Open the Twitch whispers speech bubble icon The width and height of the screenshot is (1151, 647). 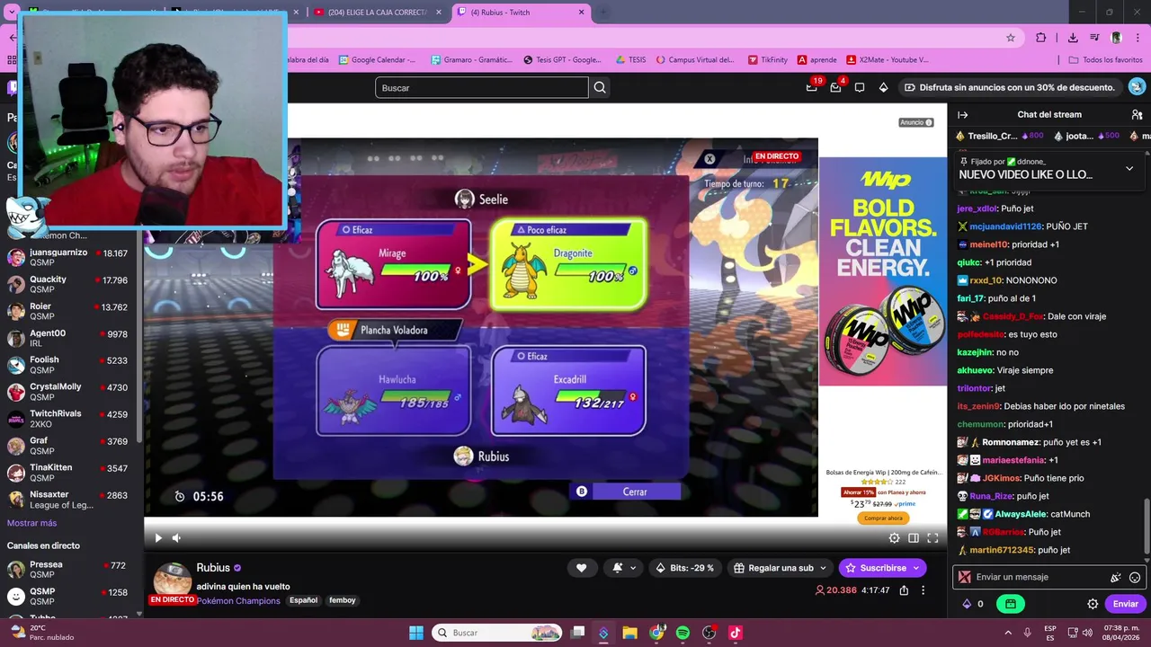pos(860,87)
